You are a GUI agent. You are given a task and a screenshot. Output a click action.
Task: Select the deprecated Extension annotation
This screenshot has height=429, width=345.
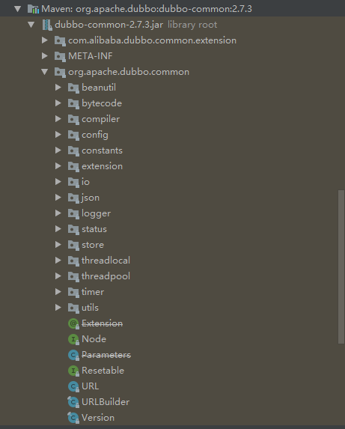coord(102,323)
